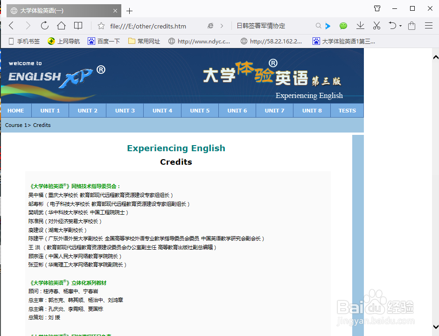This screenshot has width=439, height=336.
Task: Go back with the browser back arrow
Action: click(11, 26)
